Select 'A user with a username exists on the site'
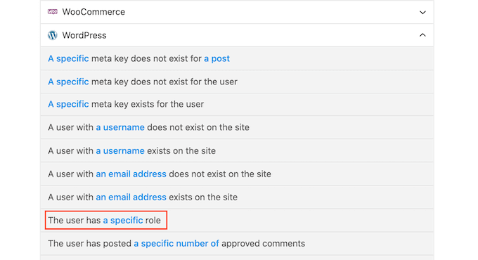This screenshot has height=260, width=478. click(x=237, y=151)
